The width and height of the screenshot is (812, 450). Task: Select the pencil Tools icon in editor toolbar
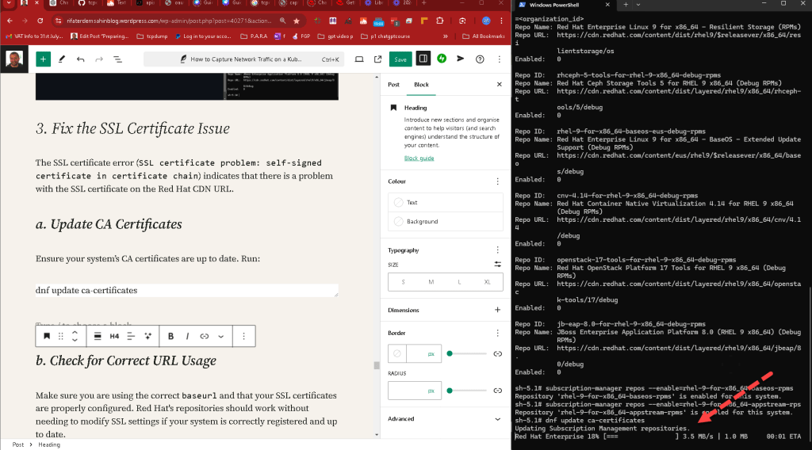coord(62,59)
